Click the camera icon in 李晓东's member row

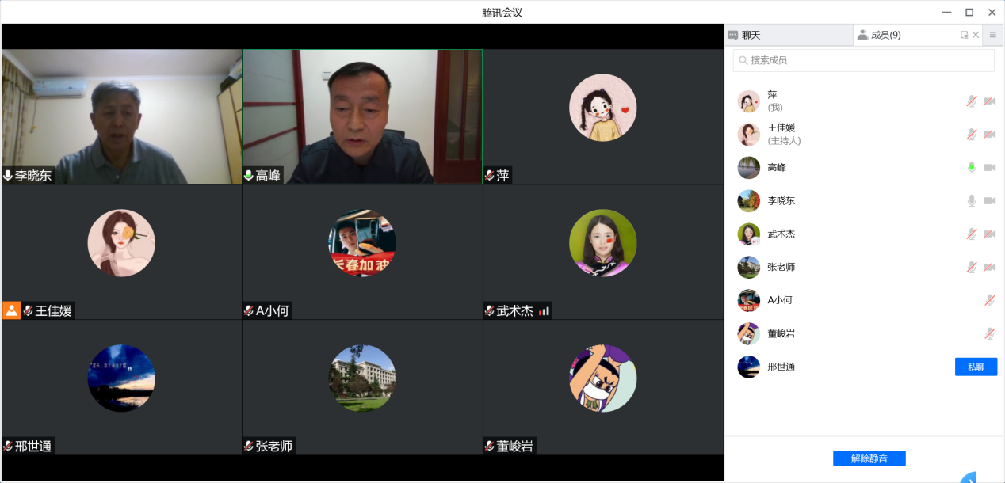coord(989,201)
